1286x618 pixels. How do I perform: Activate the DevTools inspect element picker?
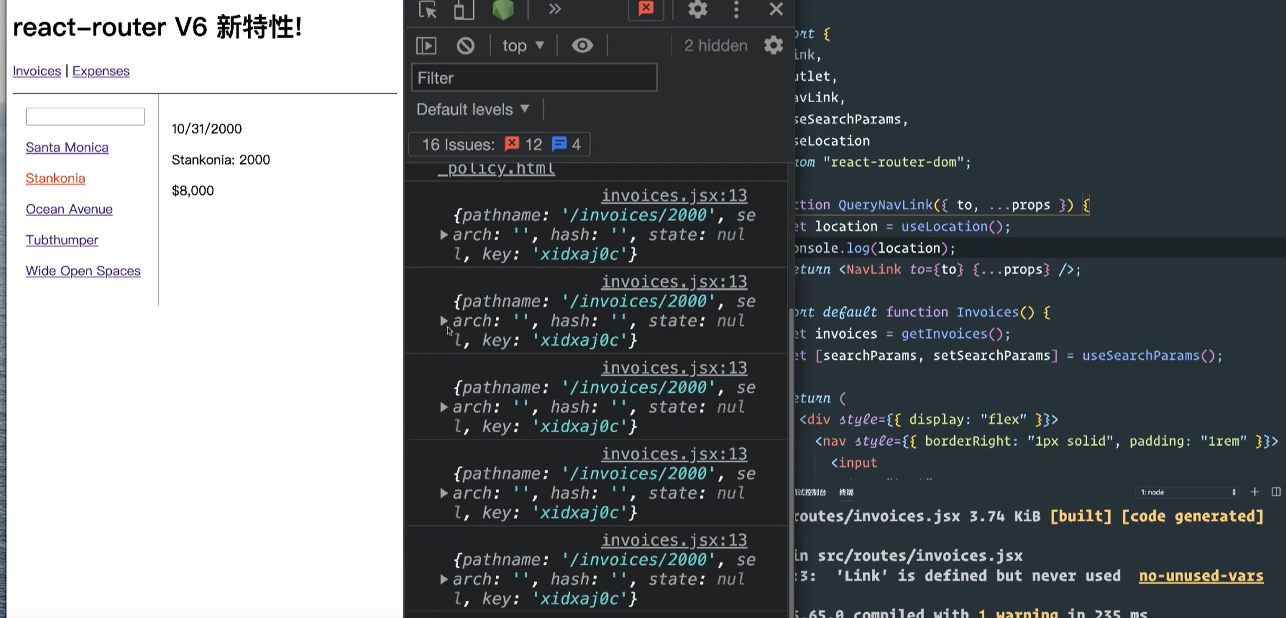point(428,10)
